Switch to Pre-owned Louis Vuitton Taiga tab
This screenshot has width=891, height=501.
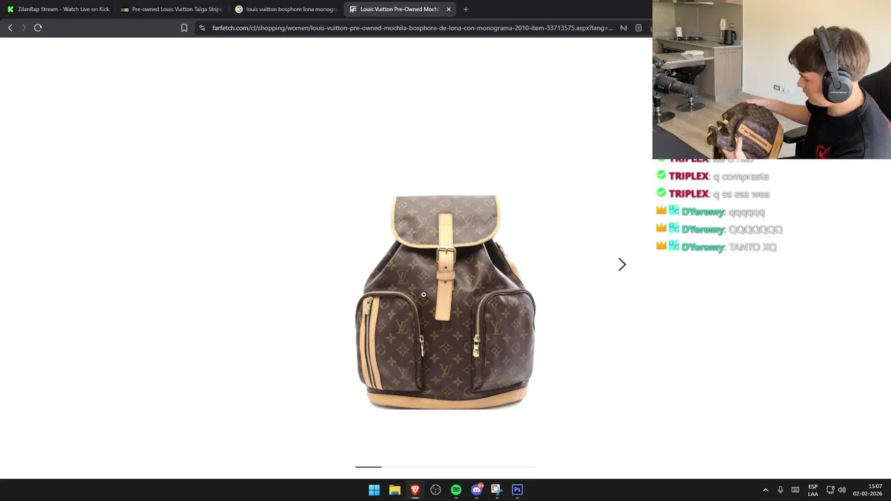(171, 9)
